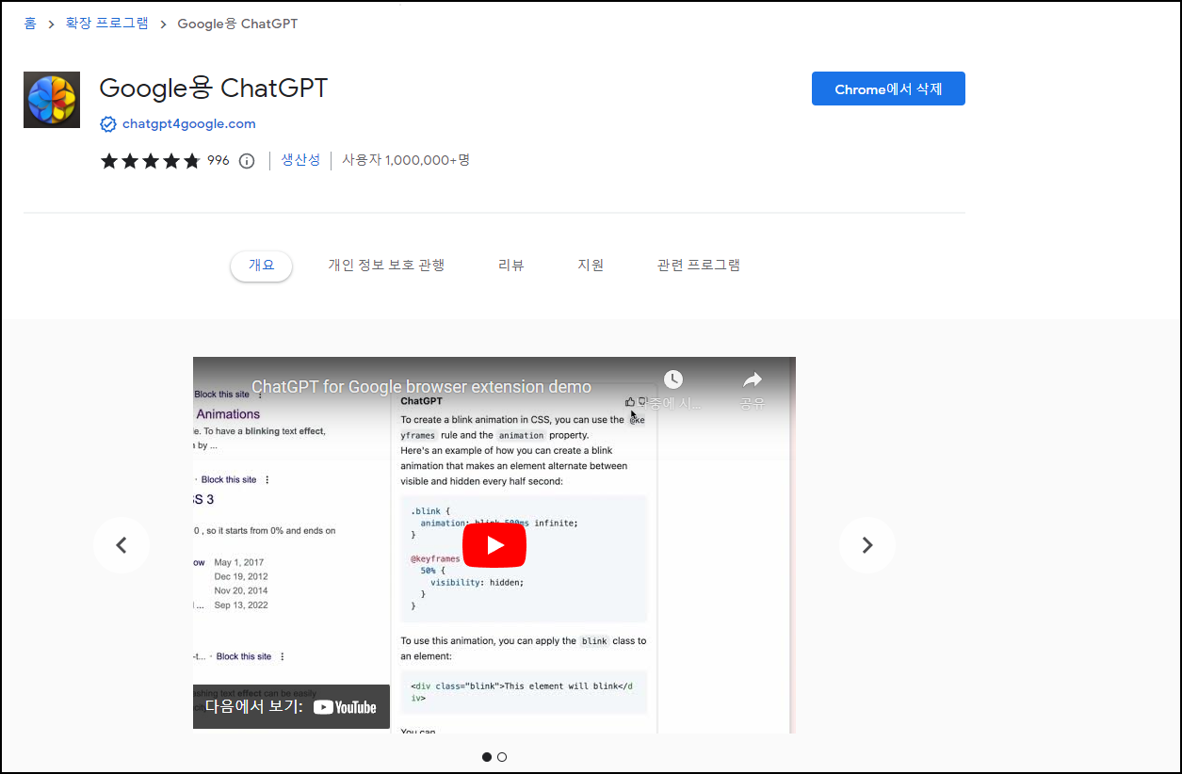Open the 관련 프로그램 tab

pos(699,266)
